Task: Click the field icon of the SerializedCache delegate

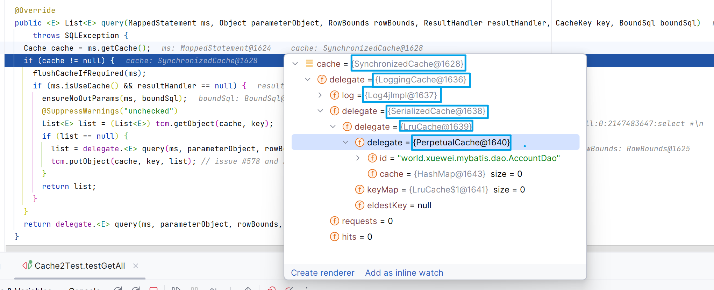Action: point(334,111)
